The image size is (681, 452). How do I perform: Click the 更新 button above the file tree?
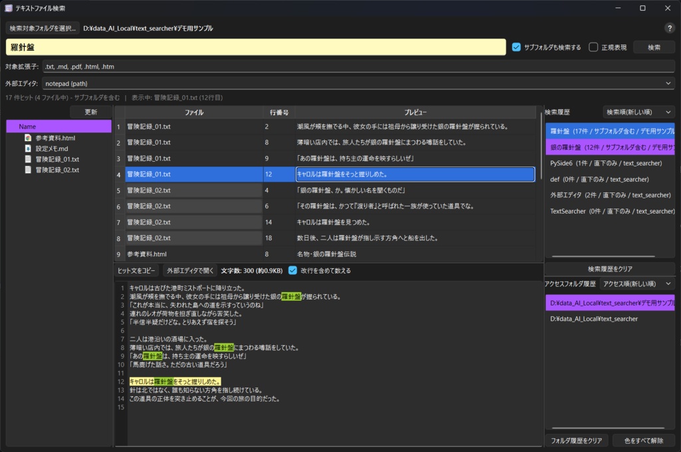tap(90, 112)
